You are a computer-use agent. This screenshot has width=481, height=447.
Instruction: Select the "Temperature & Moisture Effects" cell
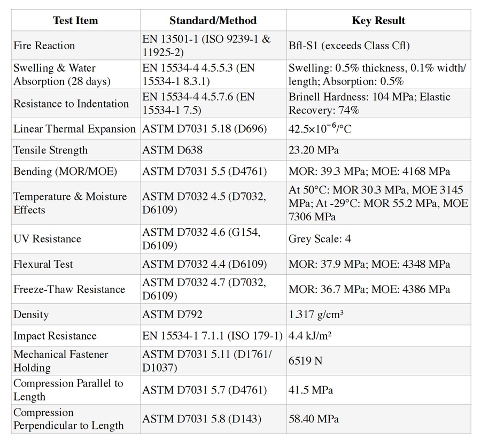[x=70, y=203]
